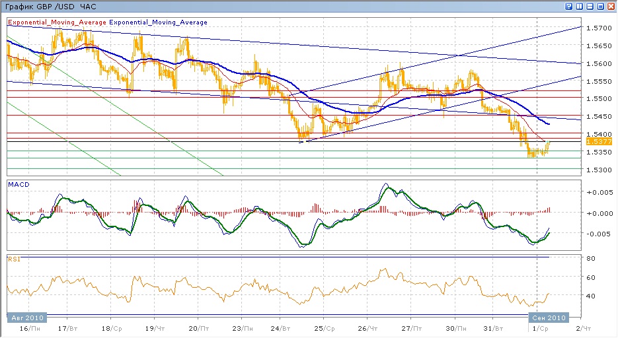Click the Сен 2010 month marker
This screenshot has height=338, width=618.
click(x=549, y=318)
